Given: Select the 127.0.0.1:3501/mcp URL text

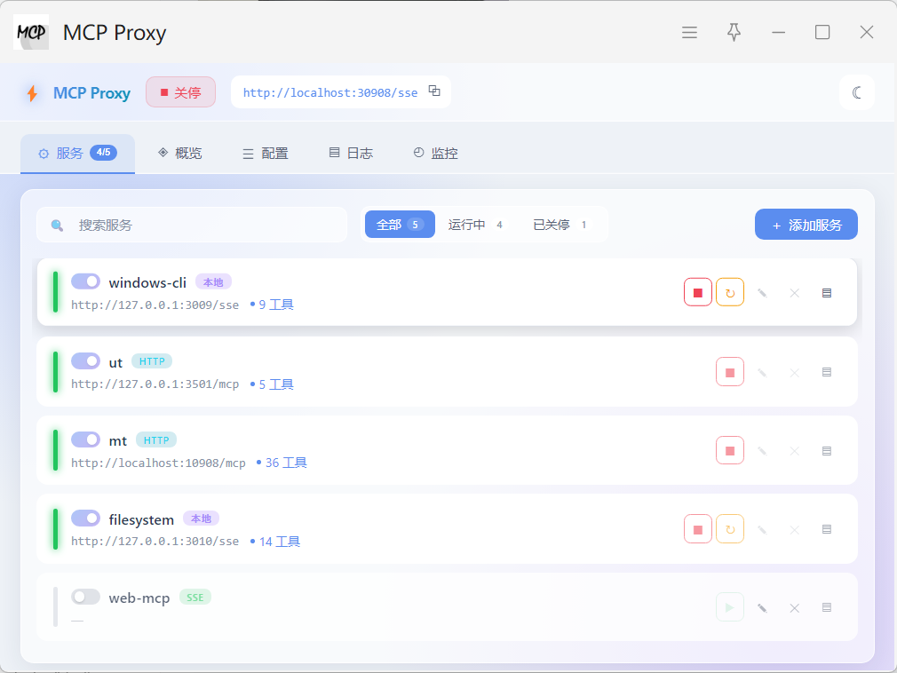Looking at the screenshot, I should (x=155, y=384).
